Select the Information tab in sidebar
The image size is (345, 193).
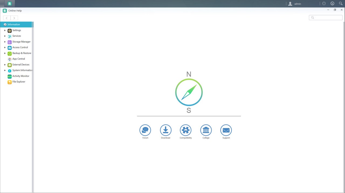coord(16,25)
